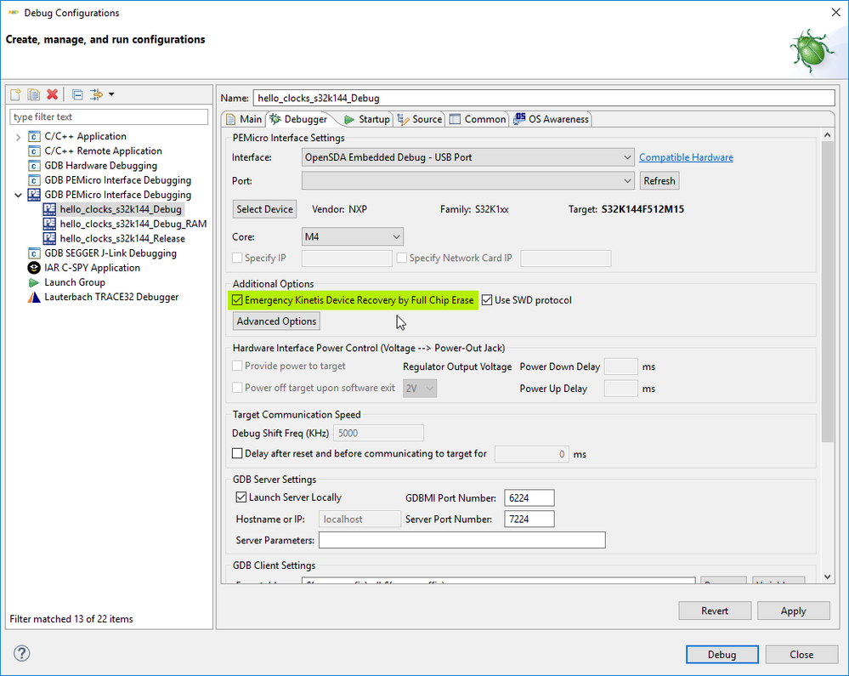The height and width of the screenshot is (676, 849).
Task: Click the Server Parameters field
Action: coord(461,540)
